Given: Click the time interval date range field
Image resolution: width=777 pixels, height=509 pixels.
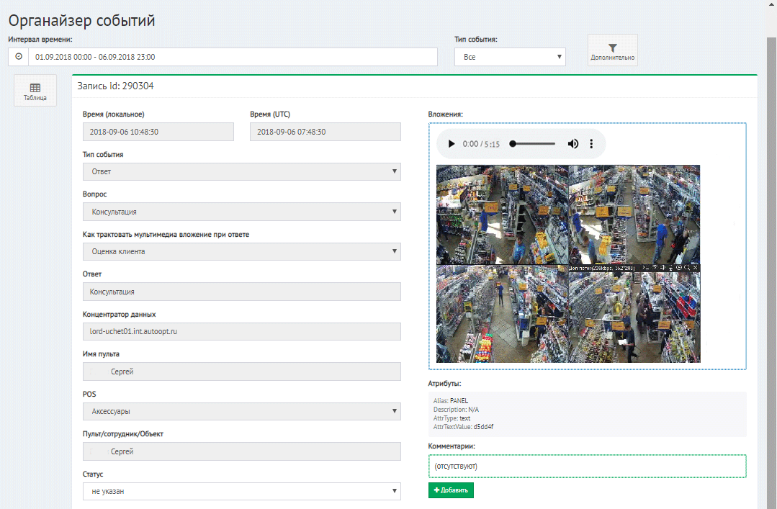Looking at the screenshot, I should (x=232, y=57).
